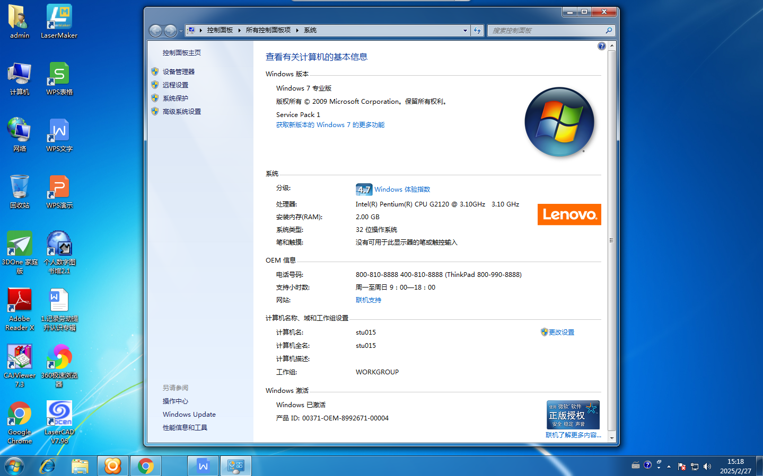This screenshot has height=476, width=763.
Task: Click the refresh button beside address bar
Action: click(477, 30)
